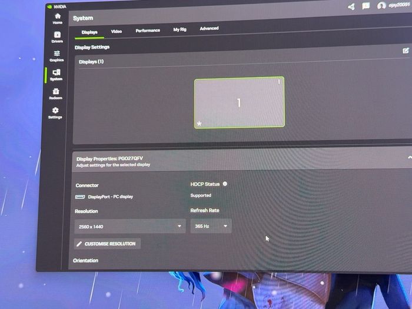Select the display 1 thumbnail

pos(239,102)
